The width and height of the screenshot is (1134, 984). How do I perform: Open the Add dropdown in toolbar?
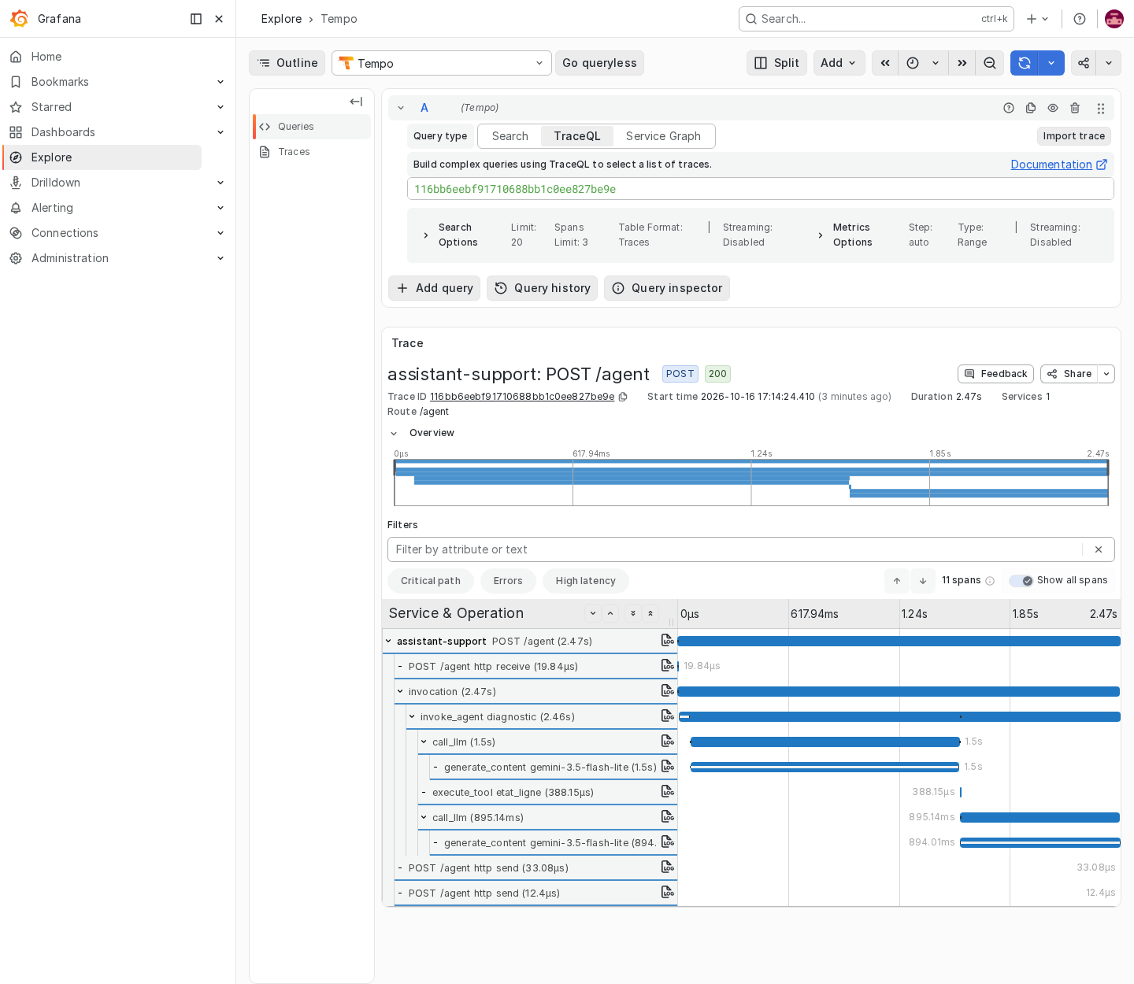[x=839, y=63]
